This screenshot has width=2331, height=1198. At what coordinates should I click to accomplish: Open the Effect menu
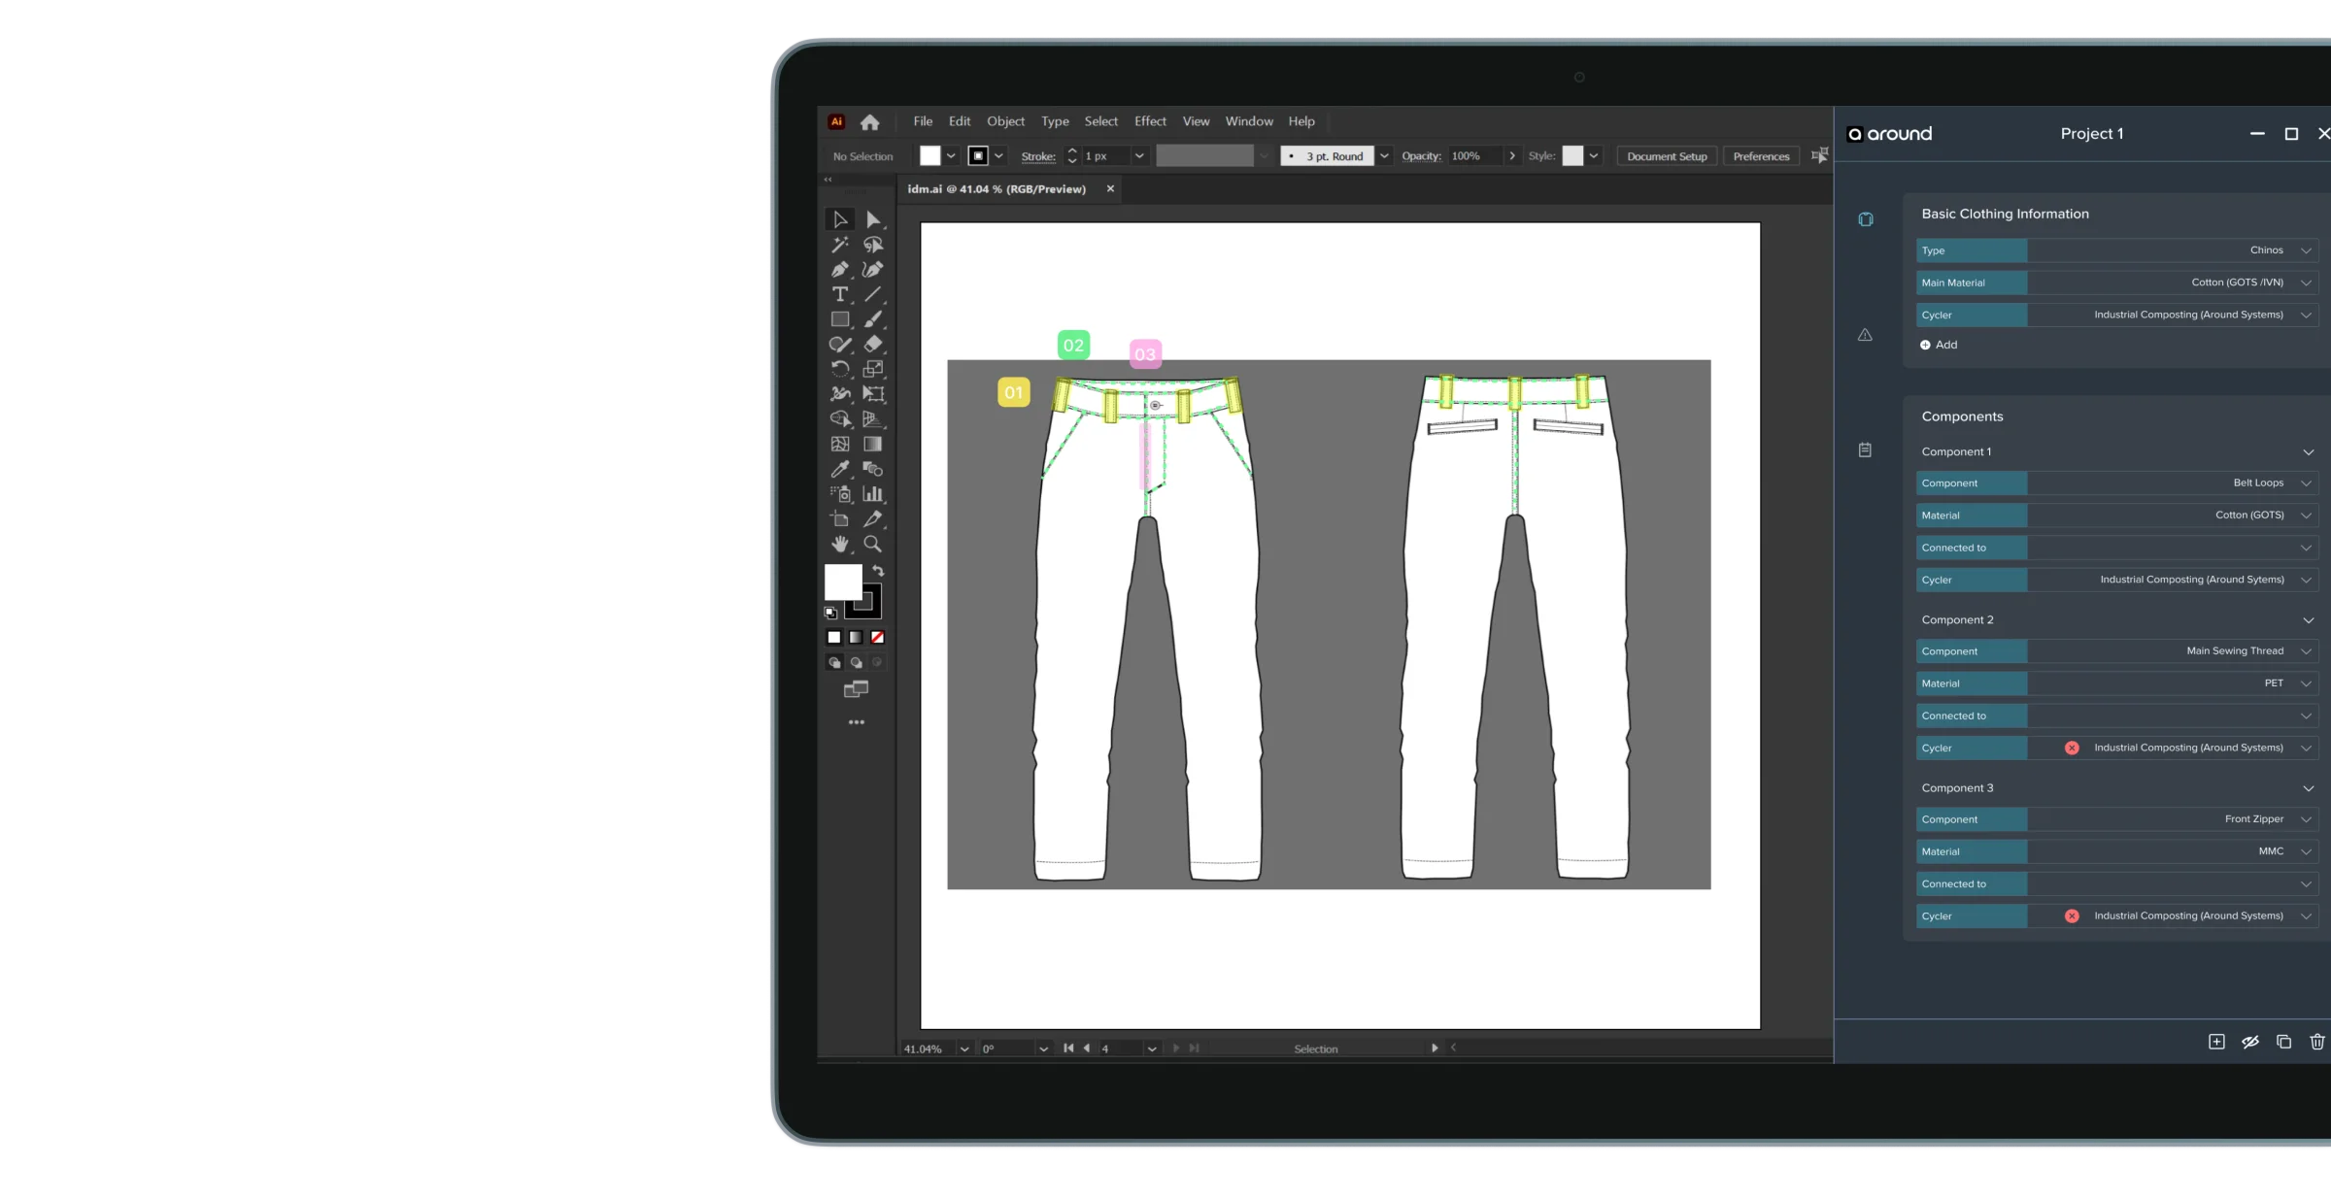(1150, 120)
